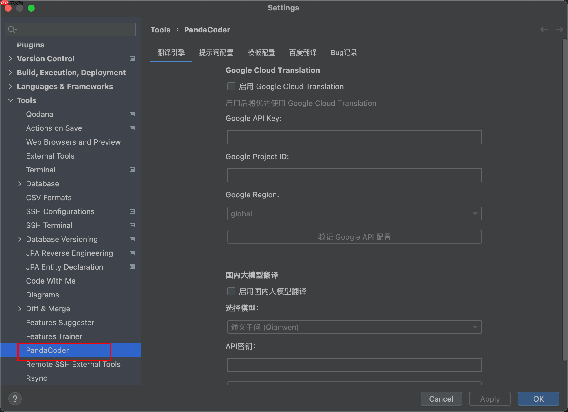This screenshot has height=412, width=568.
Task: Click the indicator icon beside SSH Configurations
Action: [x=132, y=211]
